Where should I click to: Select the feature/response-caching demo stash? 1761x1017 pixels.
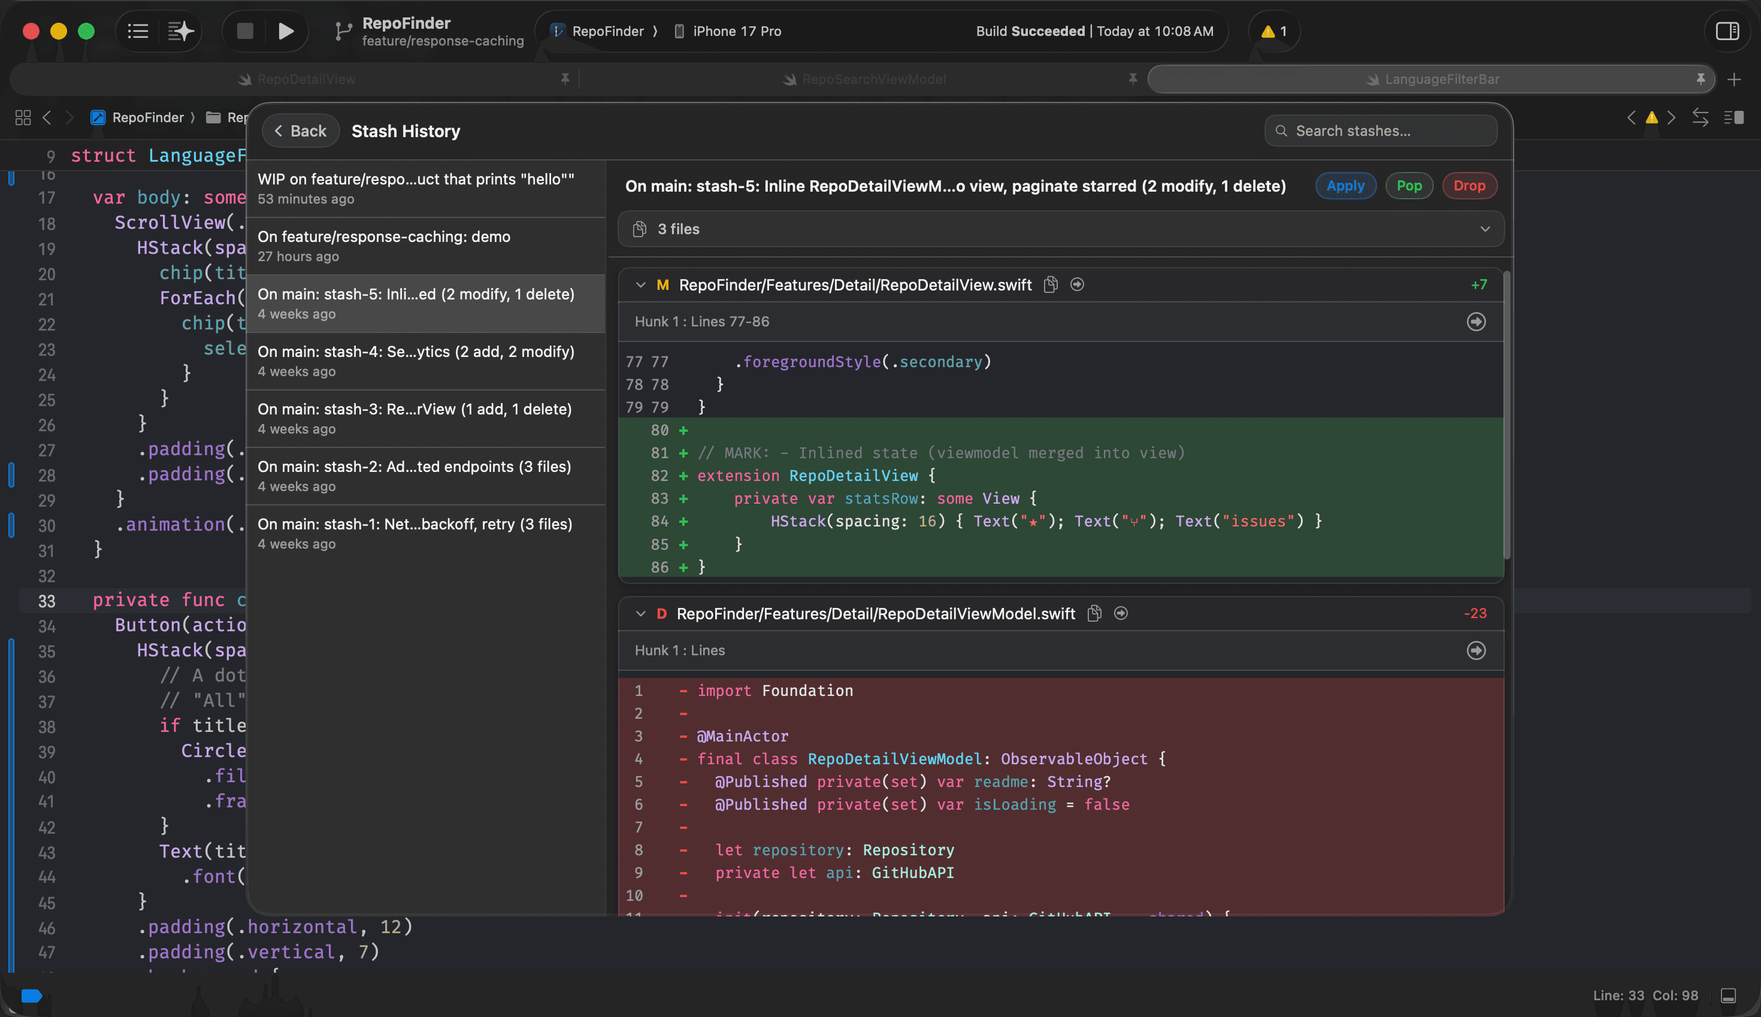(426, 246)
